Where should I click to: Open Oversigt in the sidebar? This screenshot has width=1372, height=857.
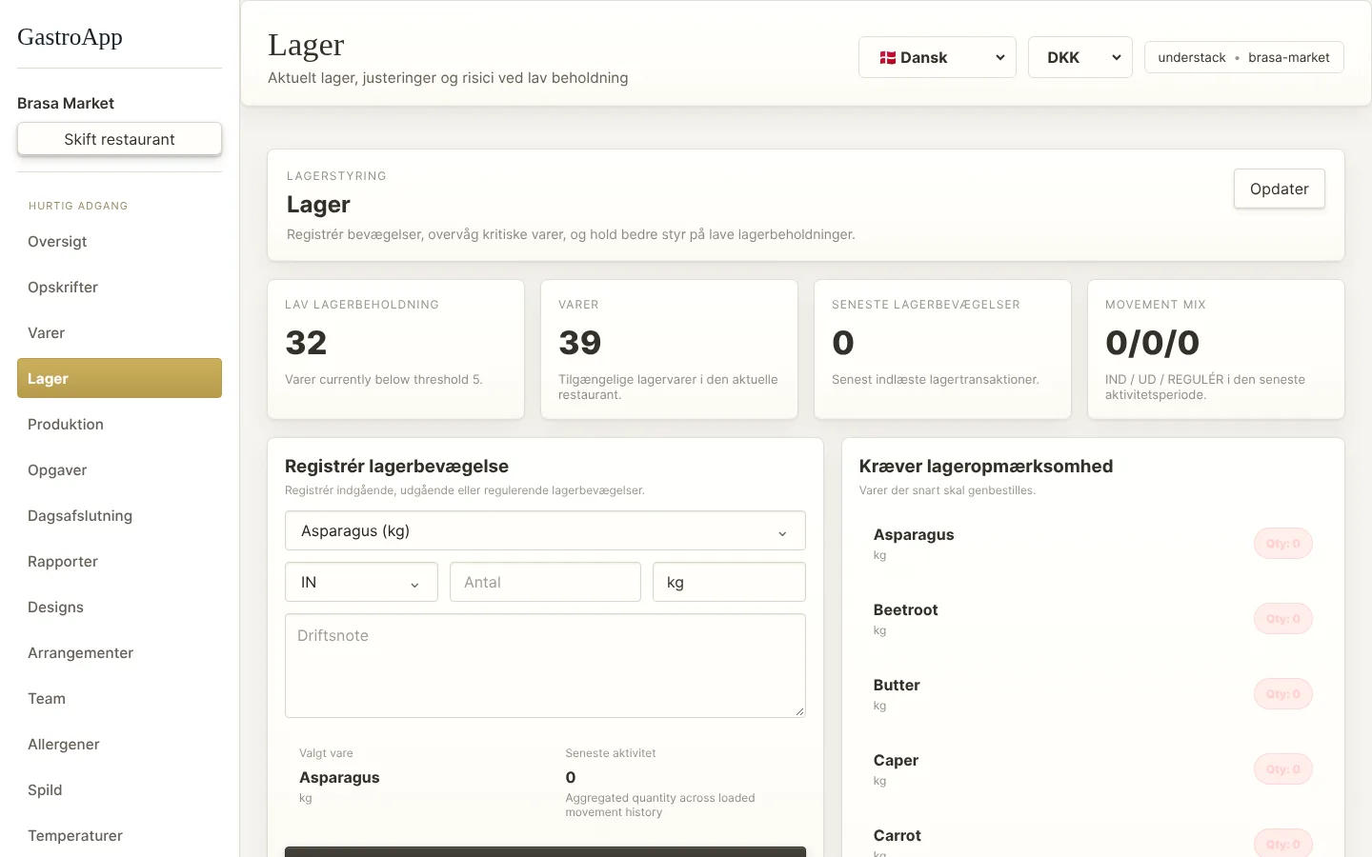click(x=119, y=242)
